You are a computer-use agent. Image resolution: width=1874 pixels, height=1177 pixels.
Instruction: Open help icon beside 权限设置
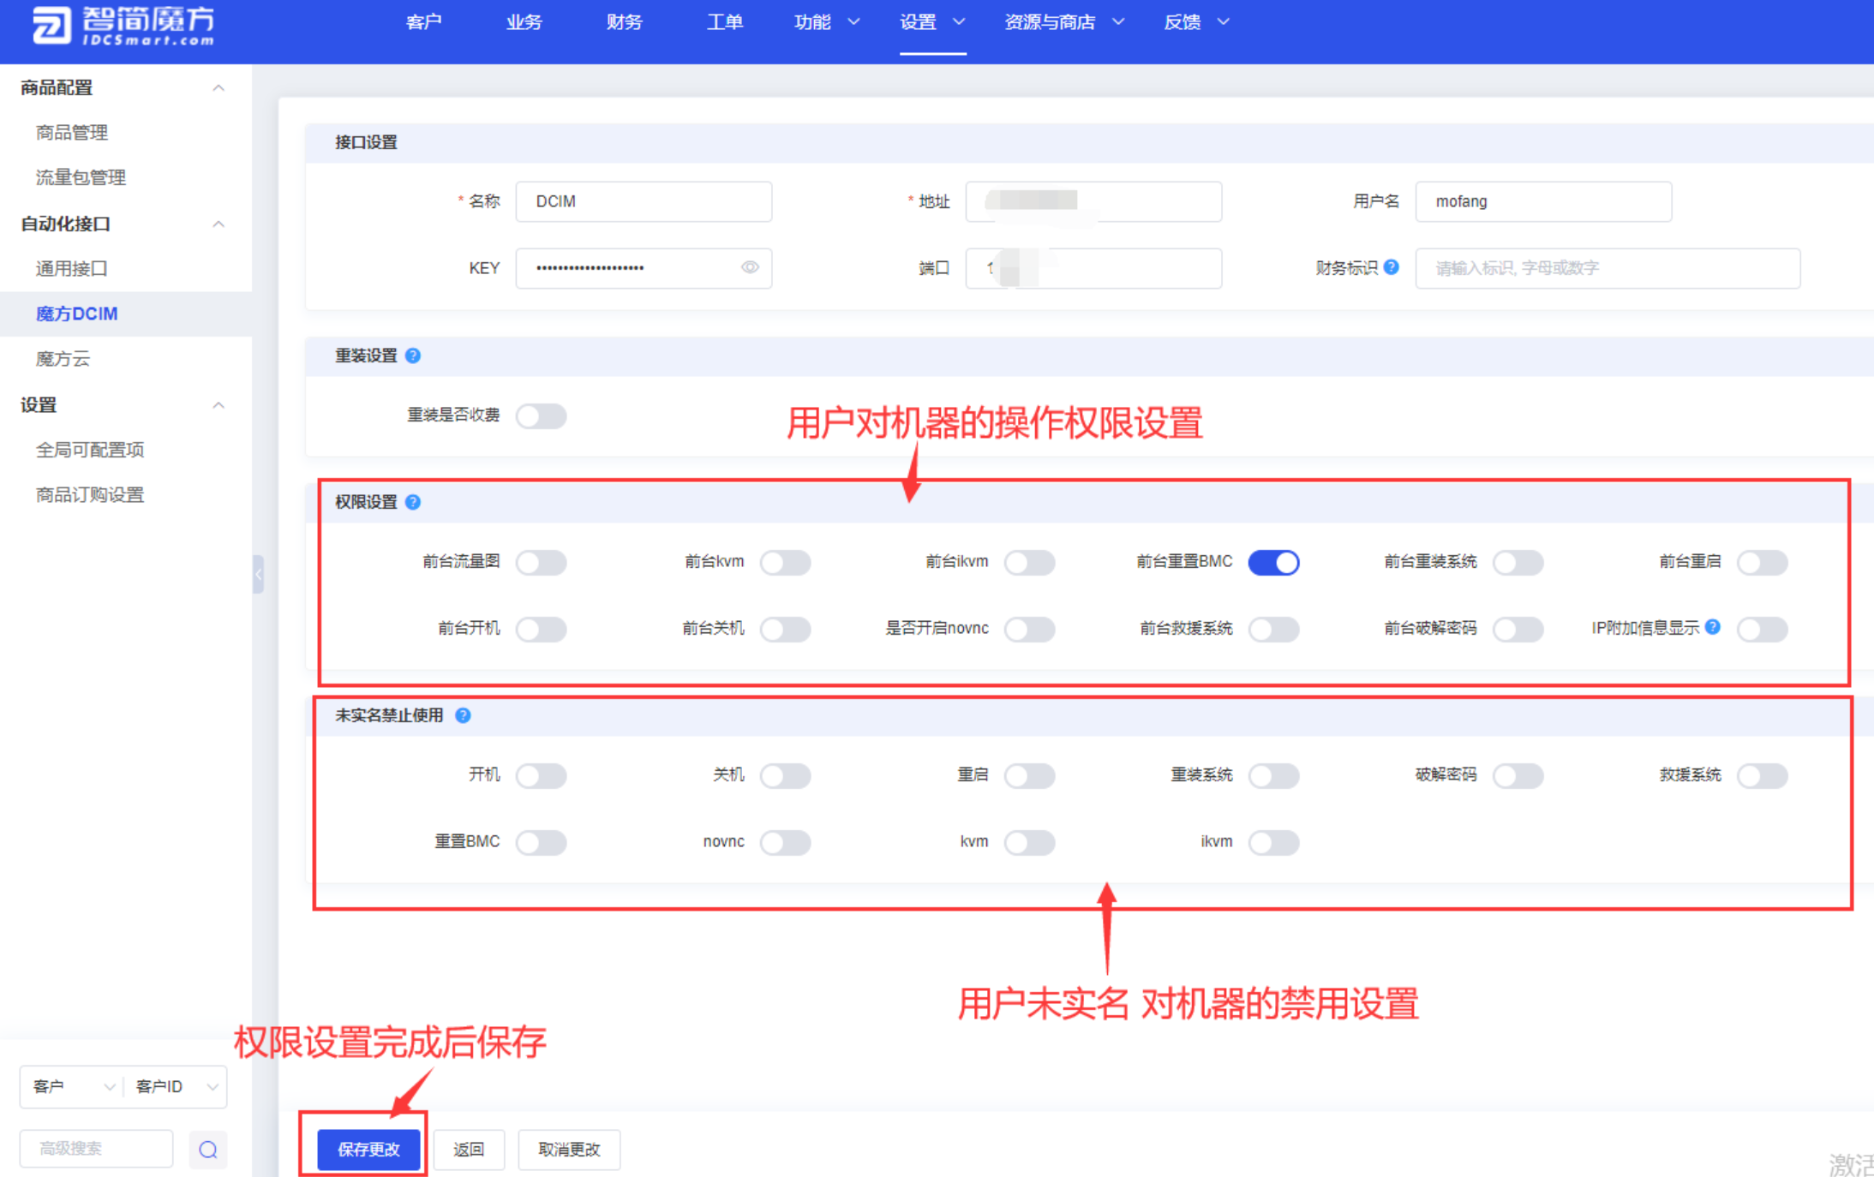pos(413,502)
